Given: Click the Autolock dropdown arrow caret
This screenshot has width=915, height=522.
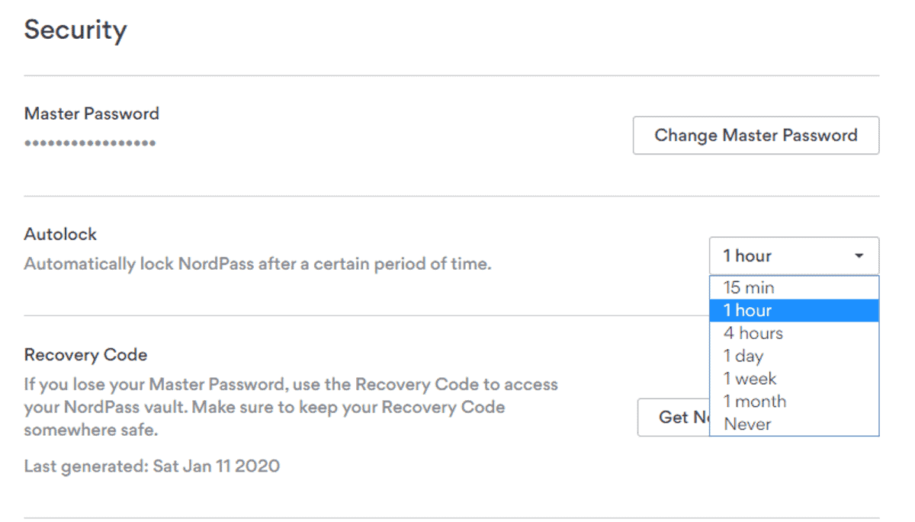Looking at the screenshot, I should coord(859,256).
